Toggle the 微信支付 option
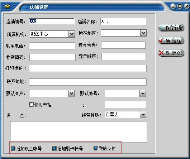Screen dimensions: 190x159 point(96,148)
